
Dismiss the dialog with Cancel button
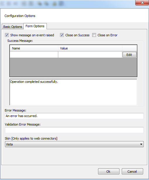132,172
